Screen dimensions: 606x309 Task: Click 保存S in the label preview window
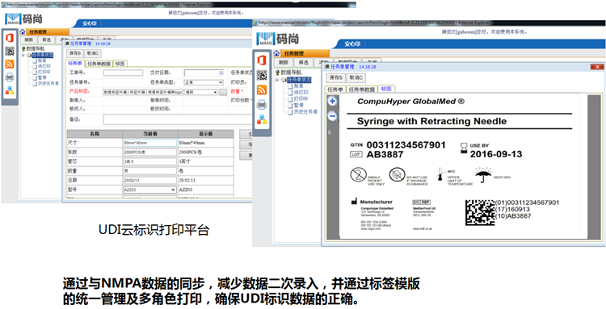336,77
